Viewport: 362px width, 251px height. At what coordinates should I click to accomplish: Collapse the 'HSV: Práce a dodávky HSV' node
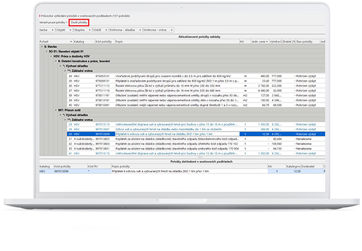51,57
